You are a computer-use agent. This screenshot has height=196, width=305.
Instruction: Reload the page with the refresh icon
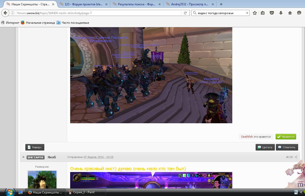click(185, 13)
